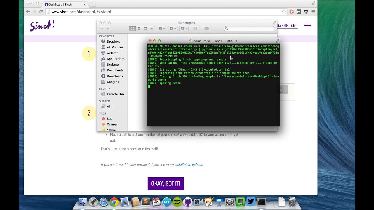Switch Finder to Cover Flow view

coord(152,29)
